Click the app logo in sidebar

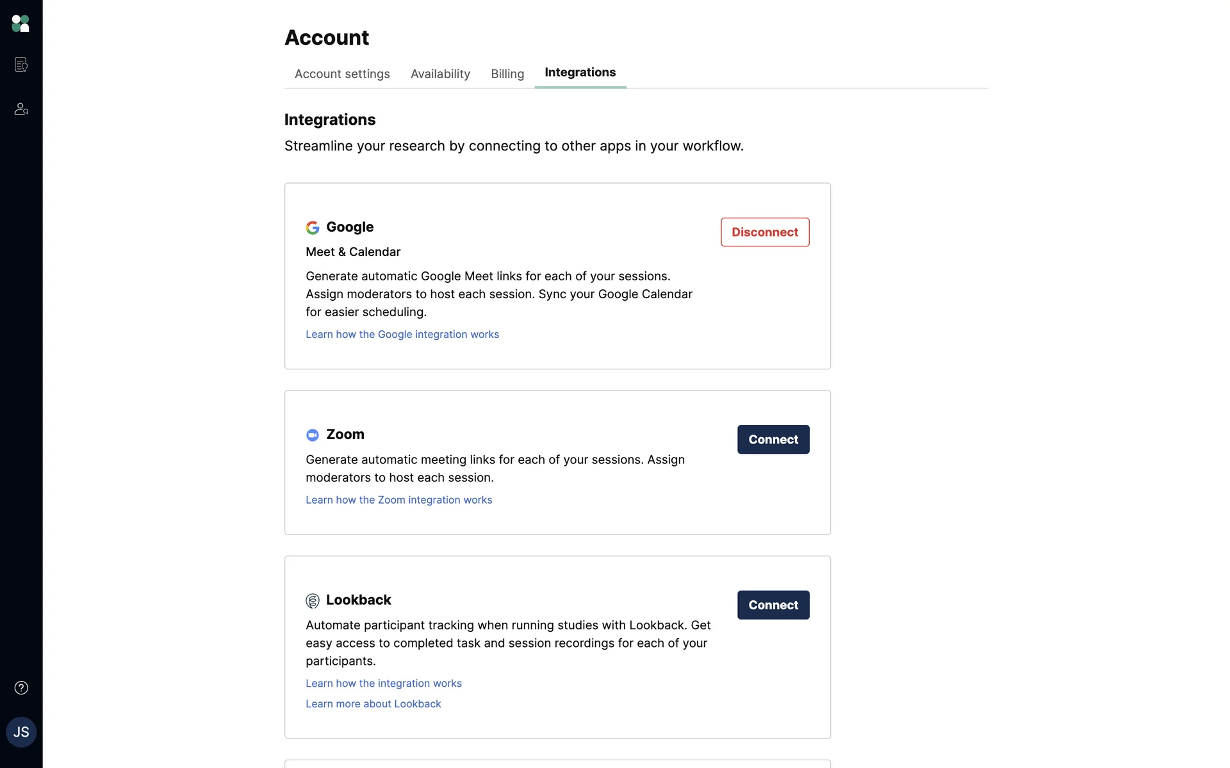click(x=20, y=24)
